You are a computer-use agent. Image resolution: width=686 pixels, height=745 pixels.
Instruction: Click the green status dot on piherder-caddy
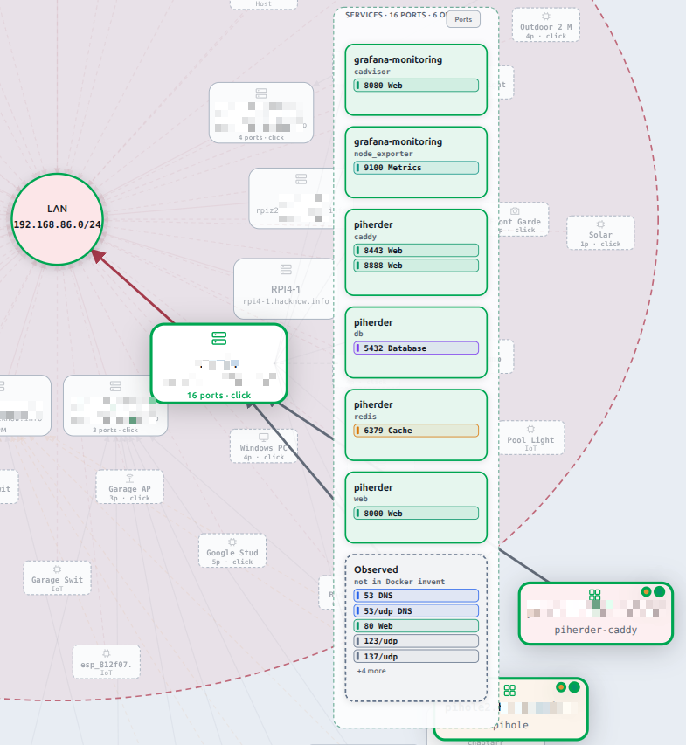point(660,591)
